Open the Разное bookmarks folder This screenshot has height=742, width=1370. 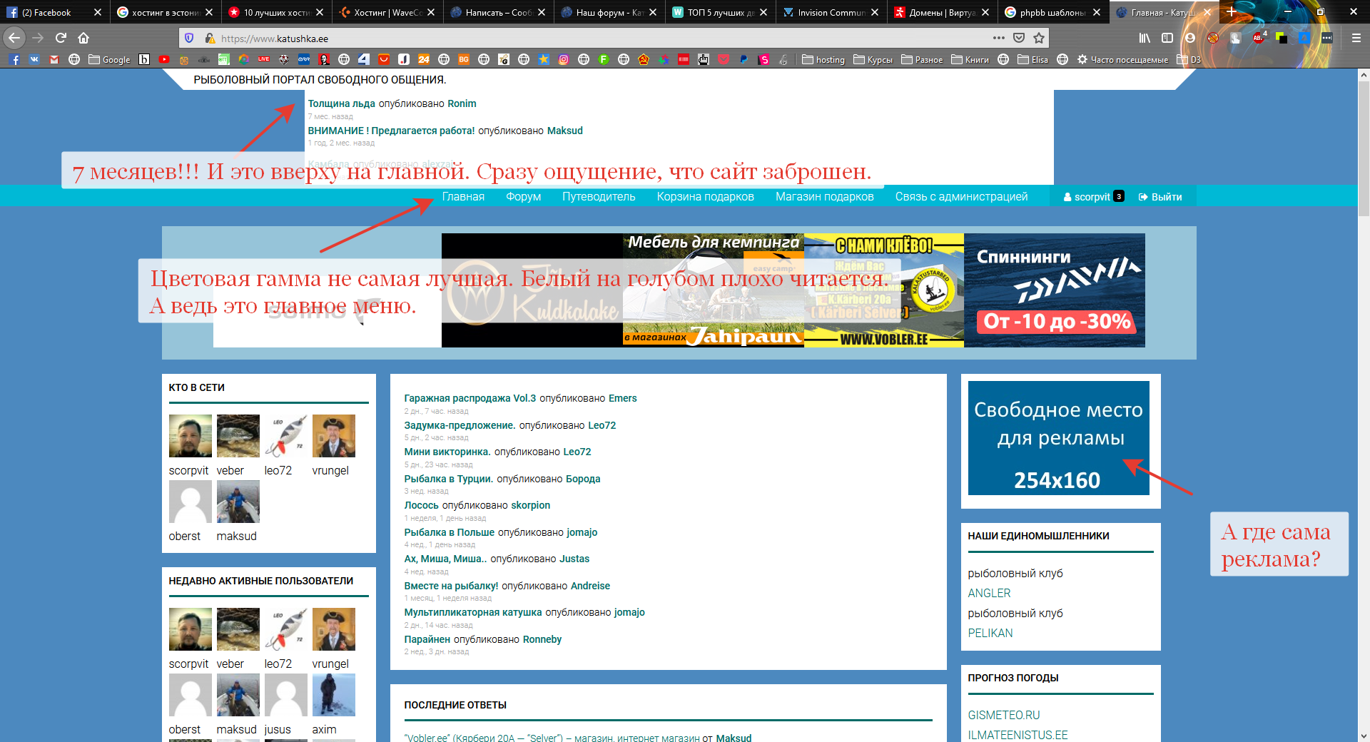[922, 60]
